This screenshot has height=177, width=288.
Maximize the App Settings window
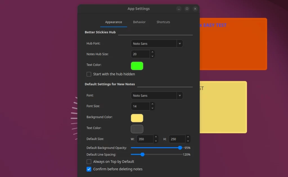point(187,9)
